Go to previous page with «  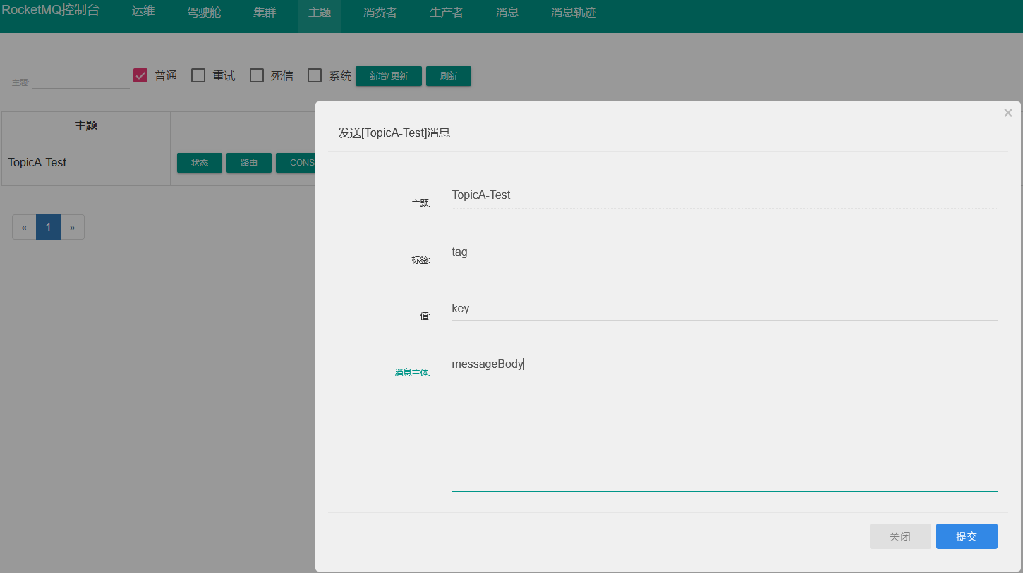(24, 227)
